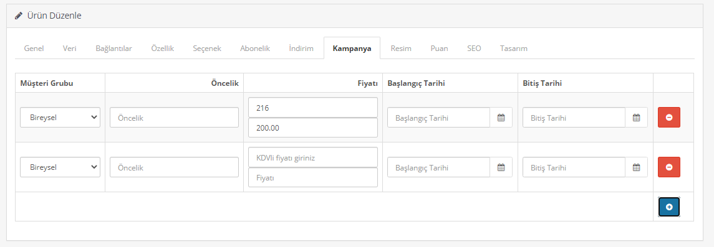This screenshot has height=247, width=714.
Task: Switch to the Genel tab
Action: point(34,49)
